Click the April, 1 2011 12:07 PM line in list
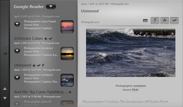The image size is (183, 107). [x=37, y=70]
